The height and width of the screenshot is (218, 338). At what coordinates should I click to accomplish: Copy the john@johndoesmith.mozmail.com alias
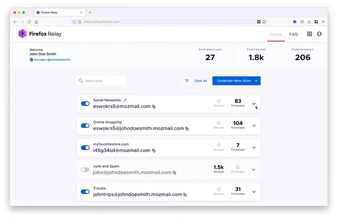pos(175,172)
